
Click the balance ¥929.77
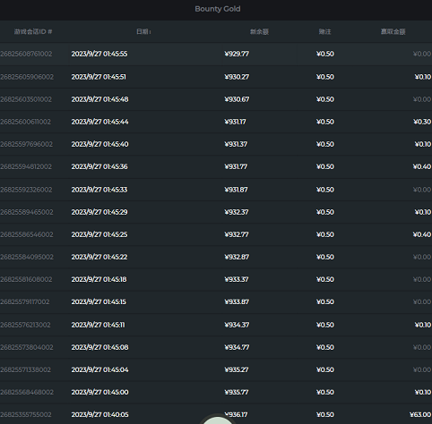tap(237, 54)
